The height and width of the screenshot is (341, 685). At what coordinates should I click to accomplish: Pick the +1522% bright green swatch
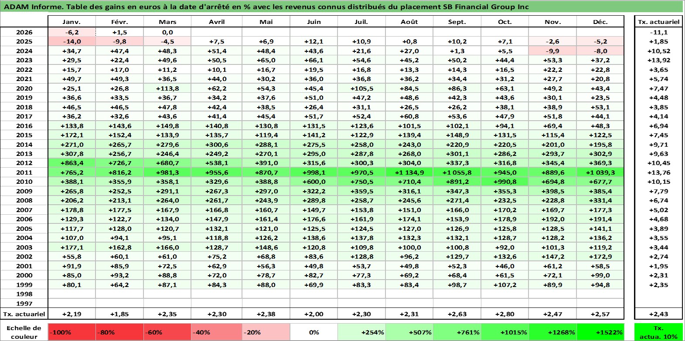600,332
